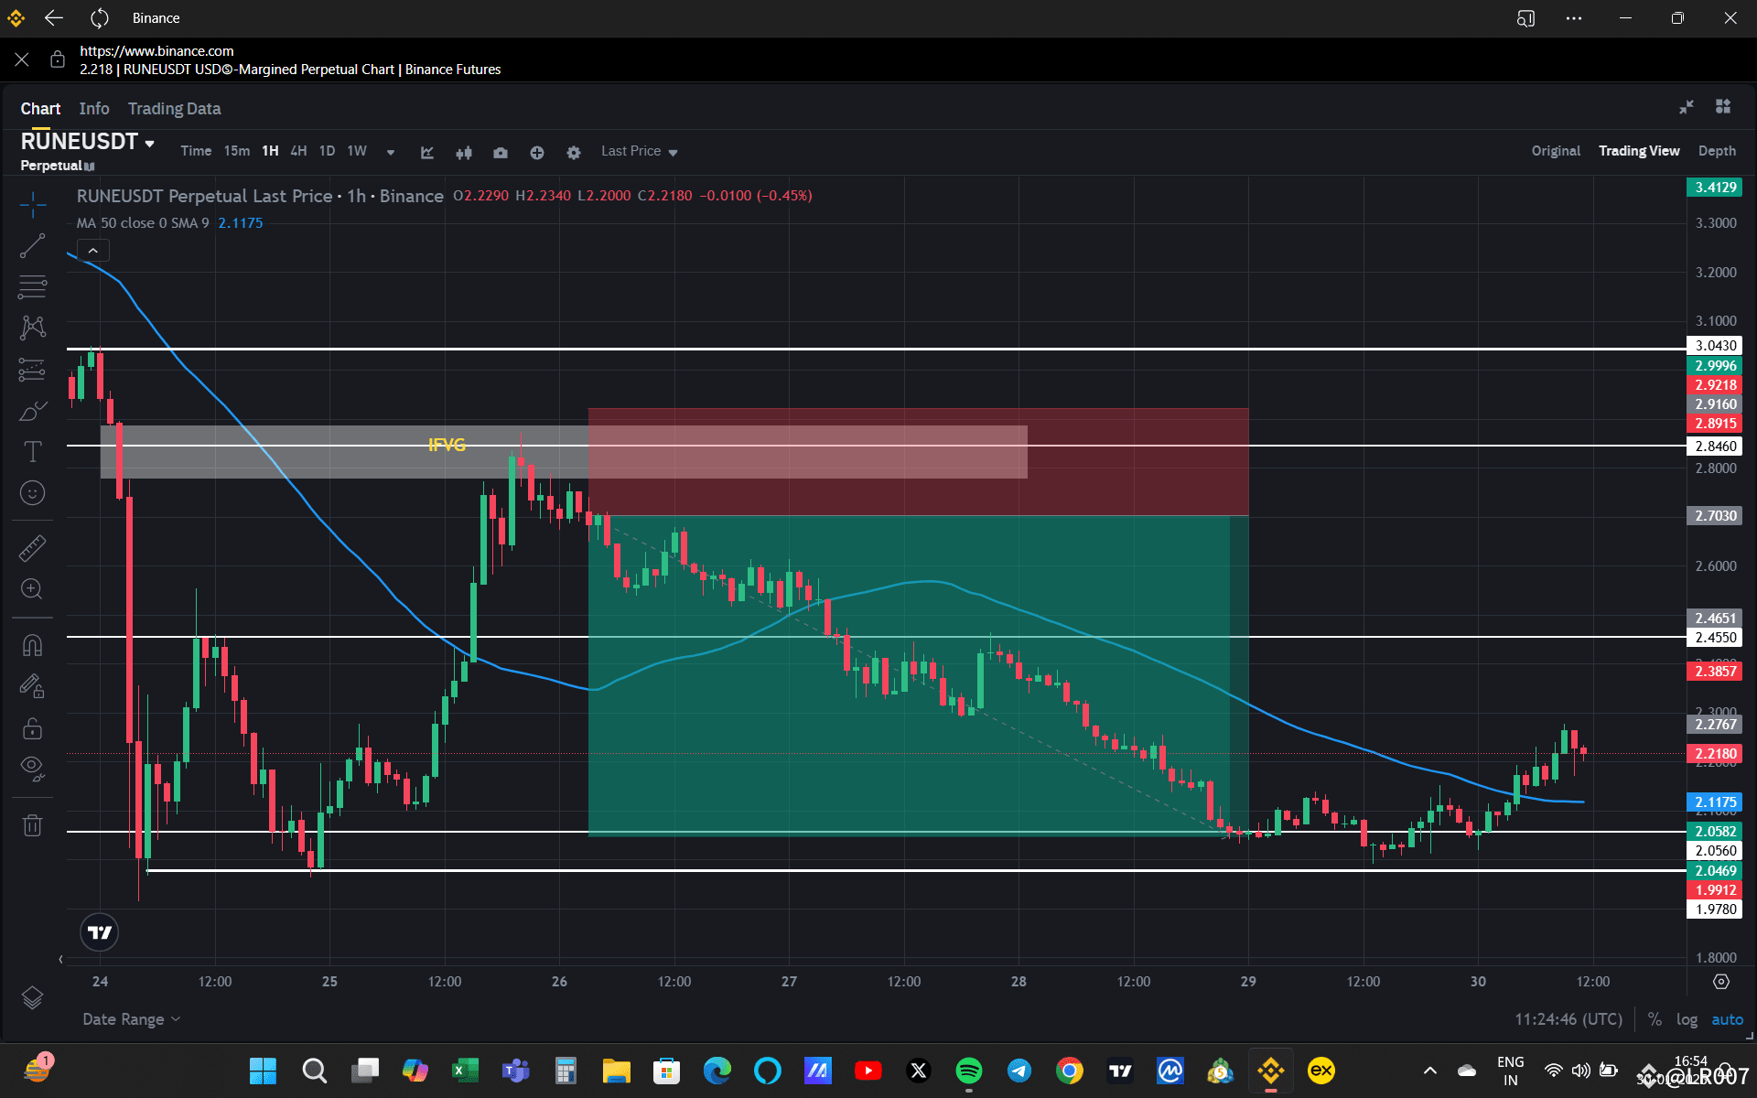Select the 15m timeframe

click(237, 151)
